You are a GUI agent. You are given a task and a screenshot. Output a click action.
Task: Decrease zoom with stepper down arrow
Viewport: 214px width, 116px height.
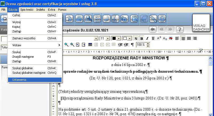coord(148,46)
